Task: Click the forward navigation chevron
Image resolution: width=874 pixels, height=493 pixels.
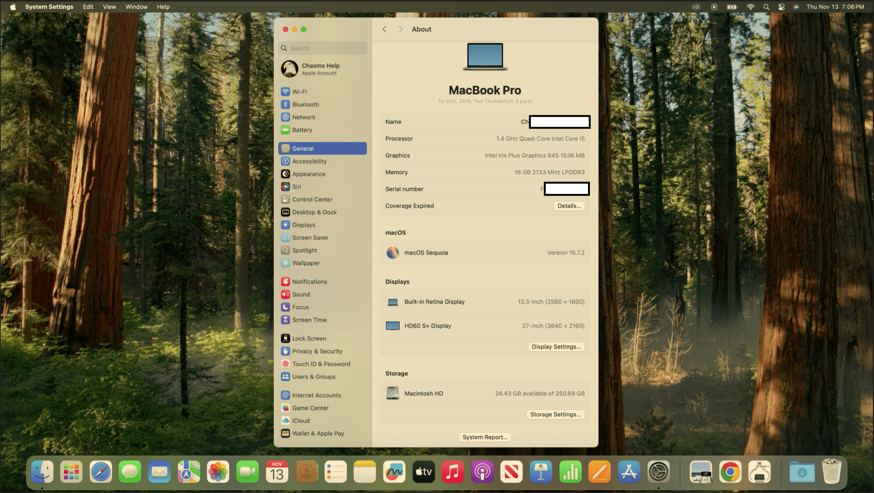Action: point(400,29)
